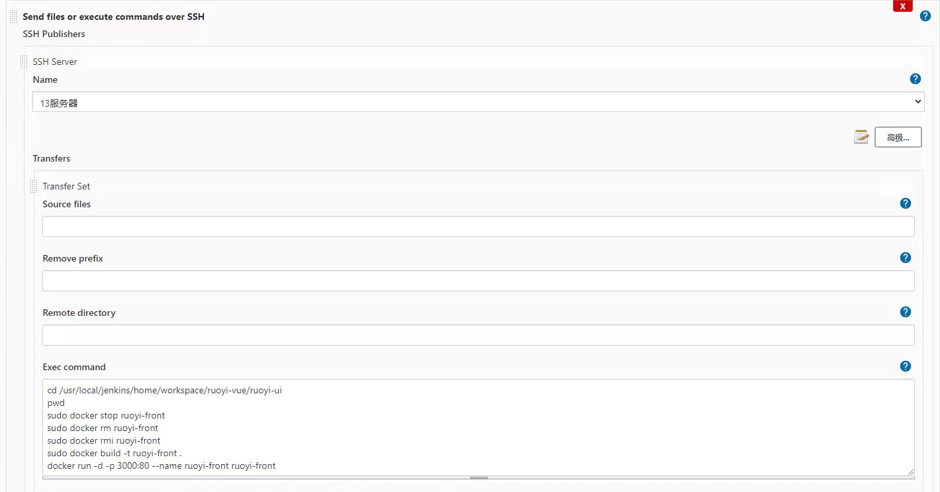Open help for Remote directory field

click(906, 312)
